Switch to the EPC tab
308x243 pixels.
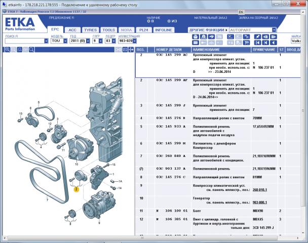(x=55, y=29)
